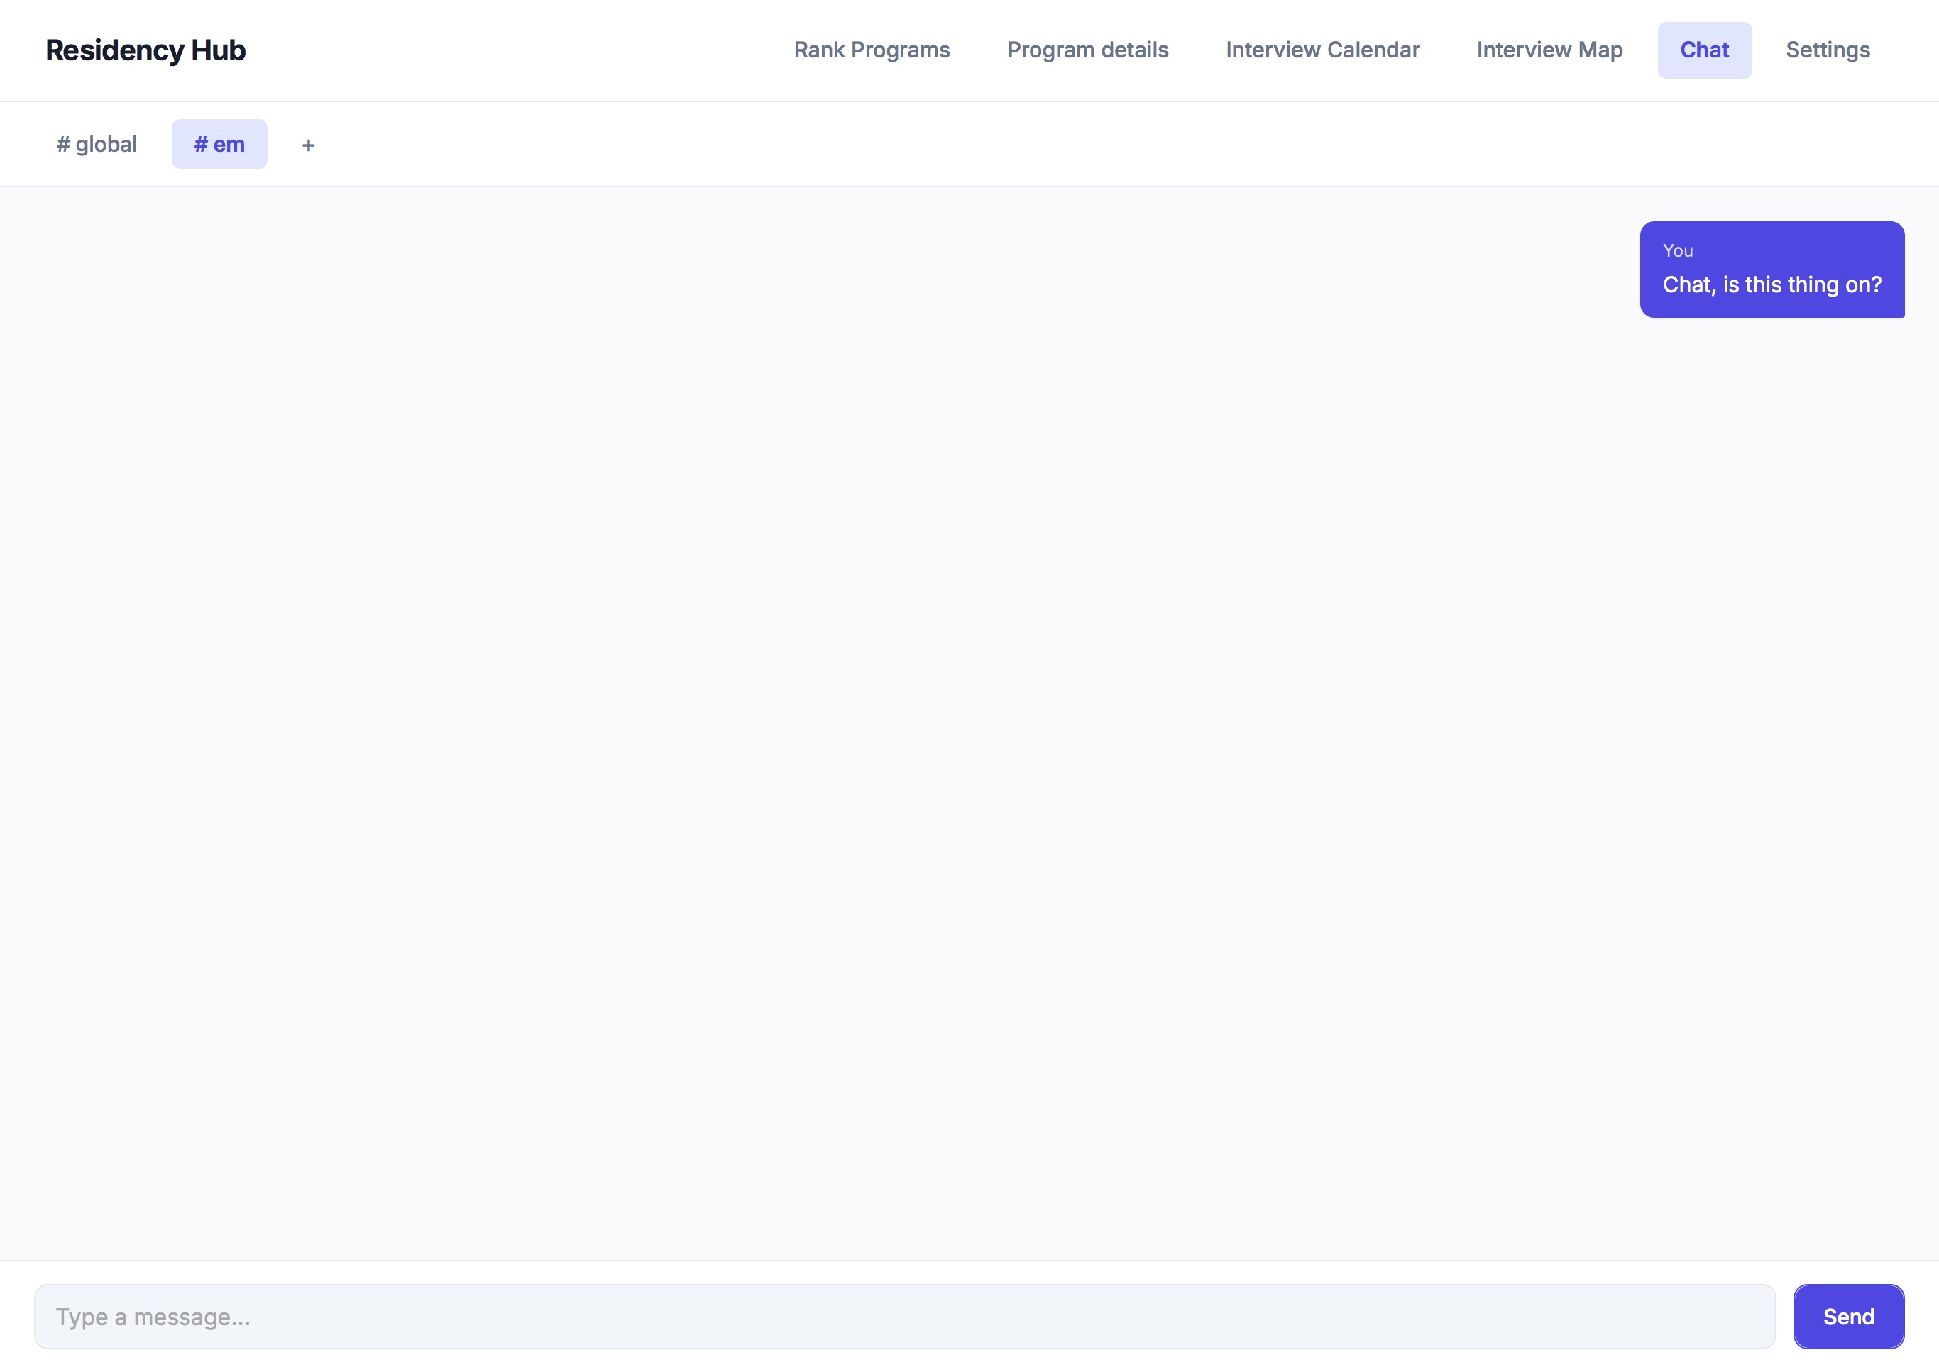Click the highlighted Chat nav item
Viewport: 1939px width, 1372px height.
[1704, 50]
